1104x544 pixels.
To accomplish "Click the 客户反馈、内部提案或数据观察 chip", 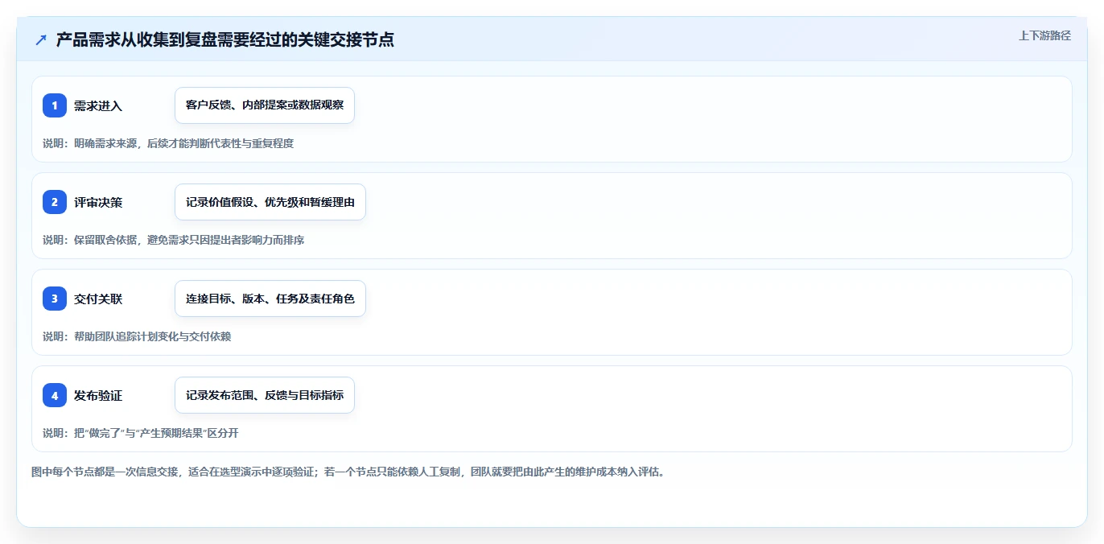I will [265, 105].
